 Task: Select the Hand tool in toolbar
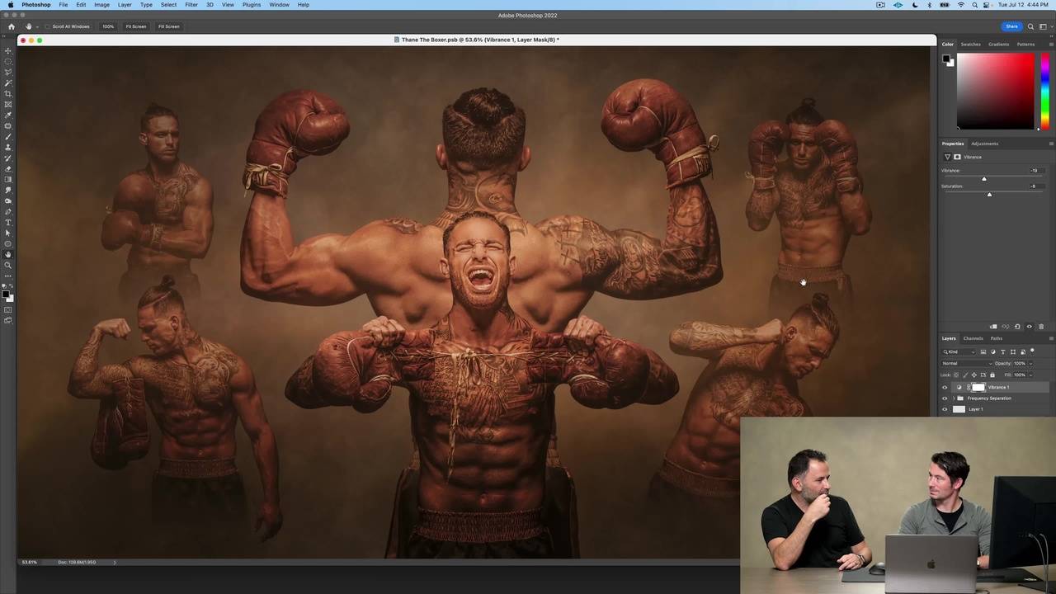click(x=8, y=255)
